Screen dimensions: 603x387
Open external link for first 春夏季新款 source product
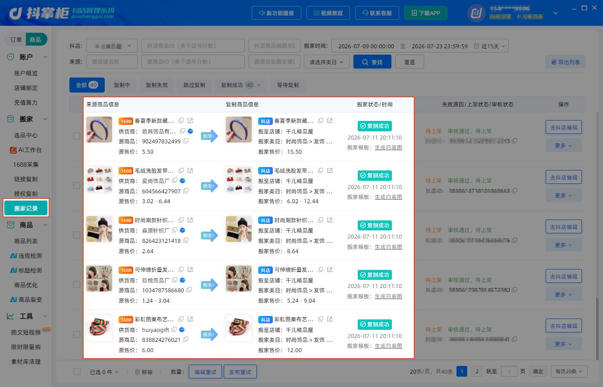[190, 121]
